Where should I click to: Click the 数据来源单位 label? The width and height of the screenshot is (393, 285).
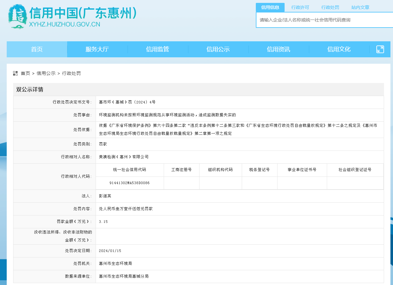pyautogui.click(x=78, y=276)
